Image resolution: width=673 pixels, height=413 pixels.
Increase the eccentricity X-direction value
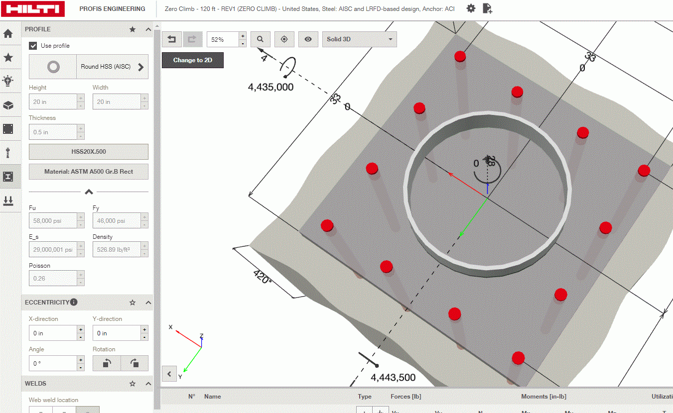tap(81, 329)
